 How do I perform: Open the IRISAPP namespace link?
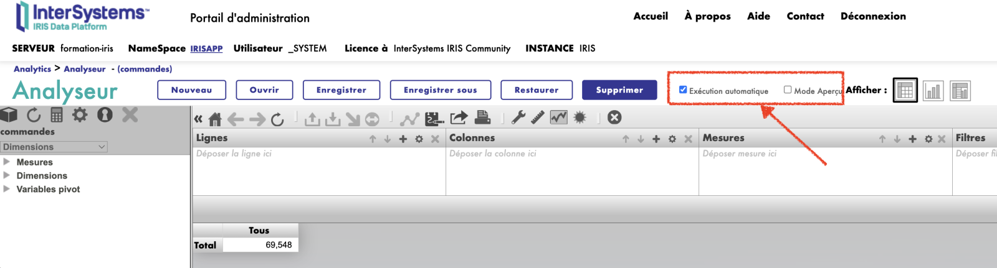click(206, 49)
